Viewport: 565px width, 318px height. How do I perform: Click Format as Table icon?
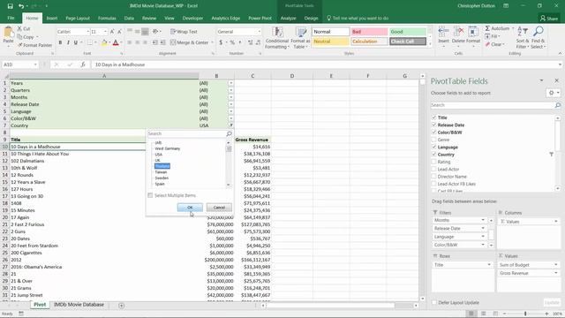click(x=301, y=38)
